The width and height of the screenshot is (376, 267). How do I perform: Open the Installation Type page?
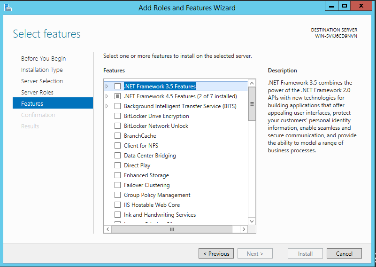pyautogui.click(x=42, y=70)
